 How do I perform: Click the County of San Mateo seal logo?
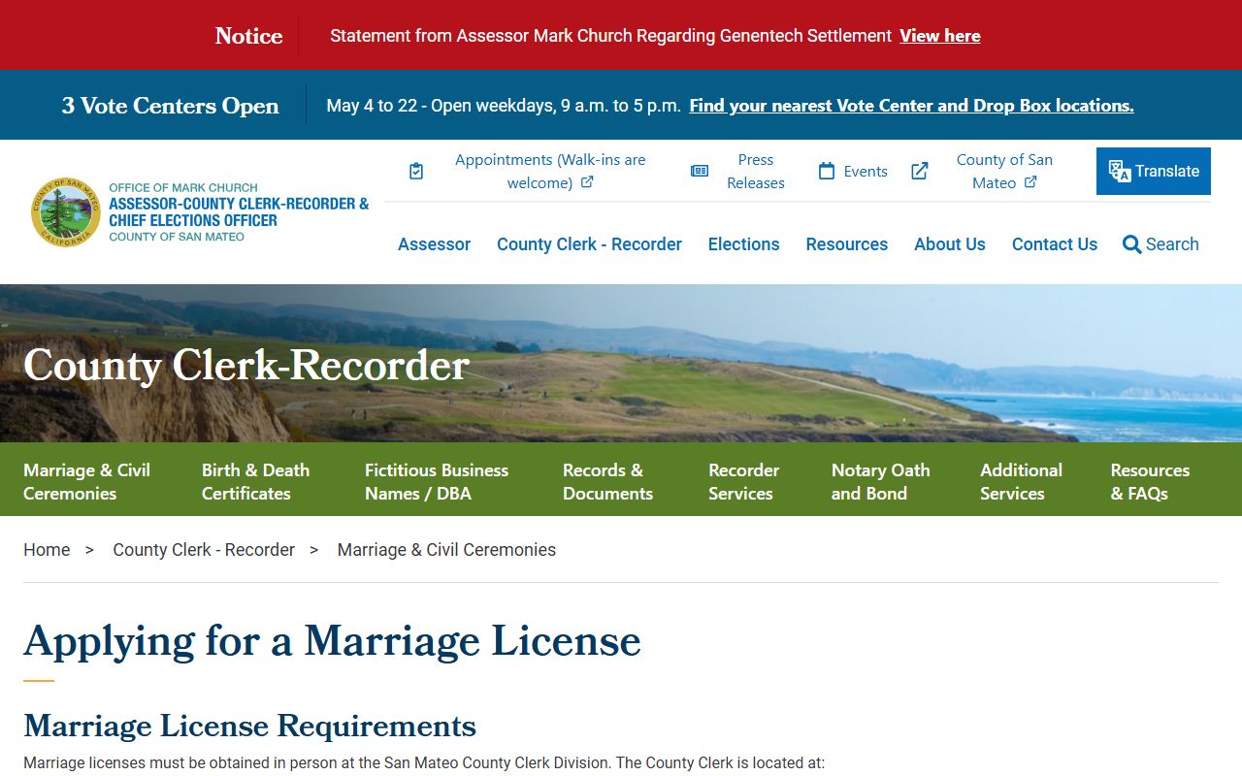click(x=66, y=211)
